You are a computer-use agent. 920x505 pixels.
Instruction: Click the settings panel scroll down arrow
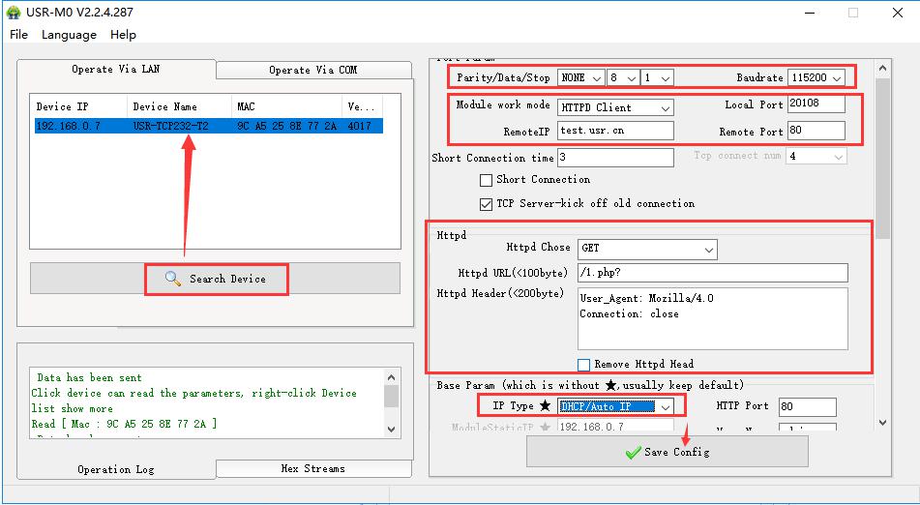point(882,423)
